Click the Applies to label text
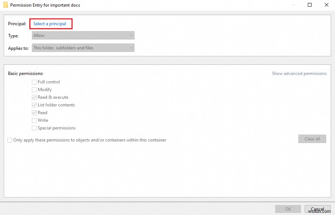Image resolution: width=335 pixels, height=215 pixels. 18,48
